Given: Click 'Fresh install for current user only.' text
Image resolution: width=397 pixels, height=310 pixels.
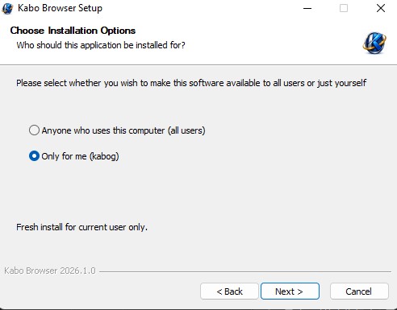Looking at the screenshot, I should tap(81, 227).
